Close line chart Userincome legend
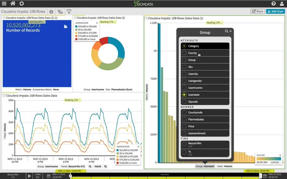 tap(138, 147)
